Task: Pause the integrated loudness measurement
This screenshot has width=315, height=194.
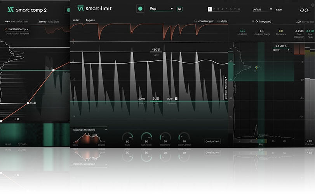Action: coord(253,21)
